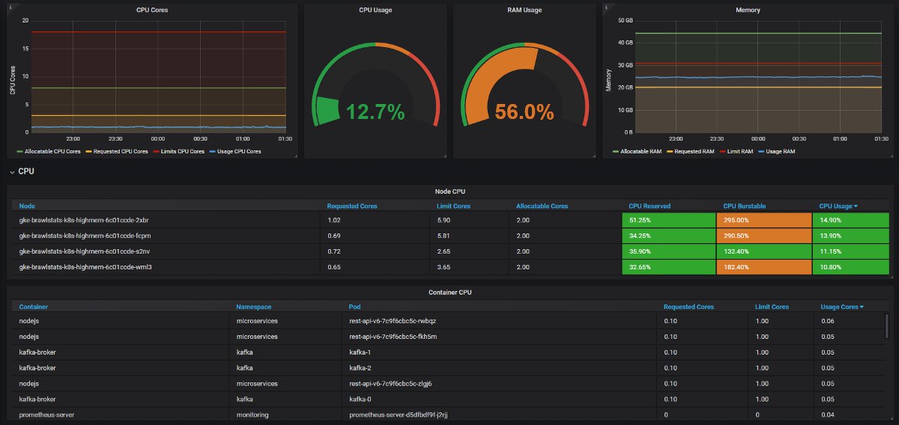The width and height of the screenshot is (899, 425).
Task: Click the info icon on Memory panel
Action: tap(605, 7)
